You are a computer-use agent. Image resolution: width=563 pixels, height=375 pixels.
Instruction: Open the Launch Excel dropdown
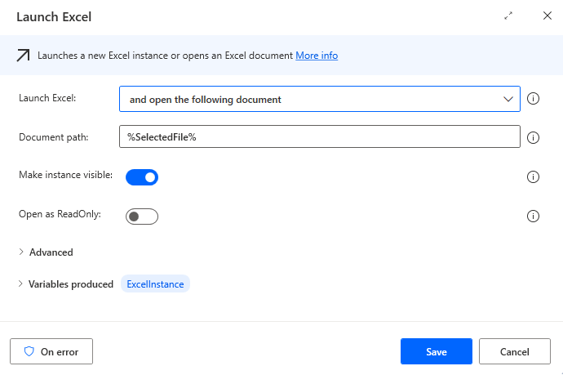320,99
